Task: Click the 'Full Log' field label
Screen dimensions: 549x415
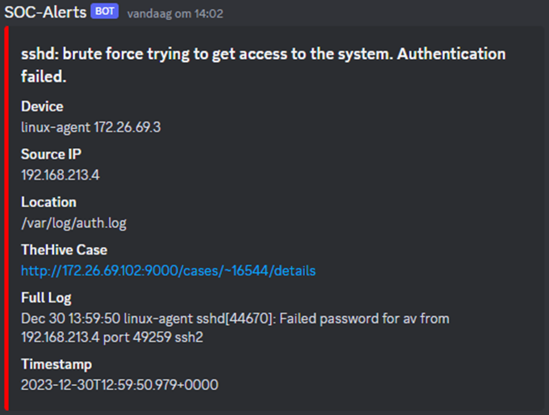Action: [46, 297]
